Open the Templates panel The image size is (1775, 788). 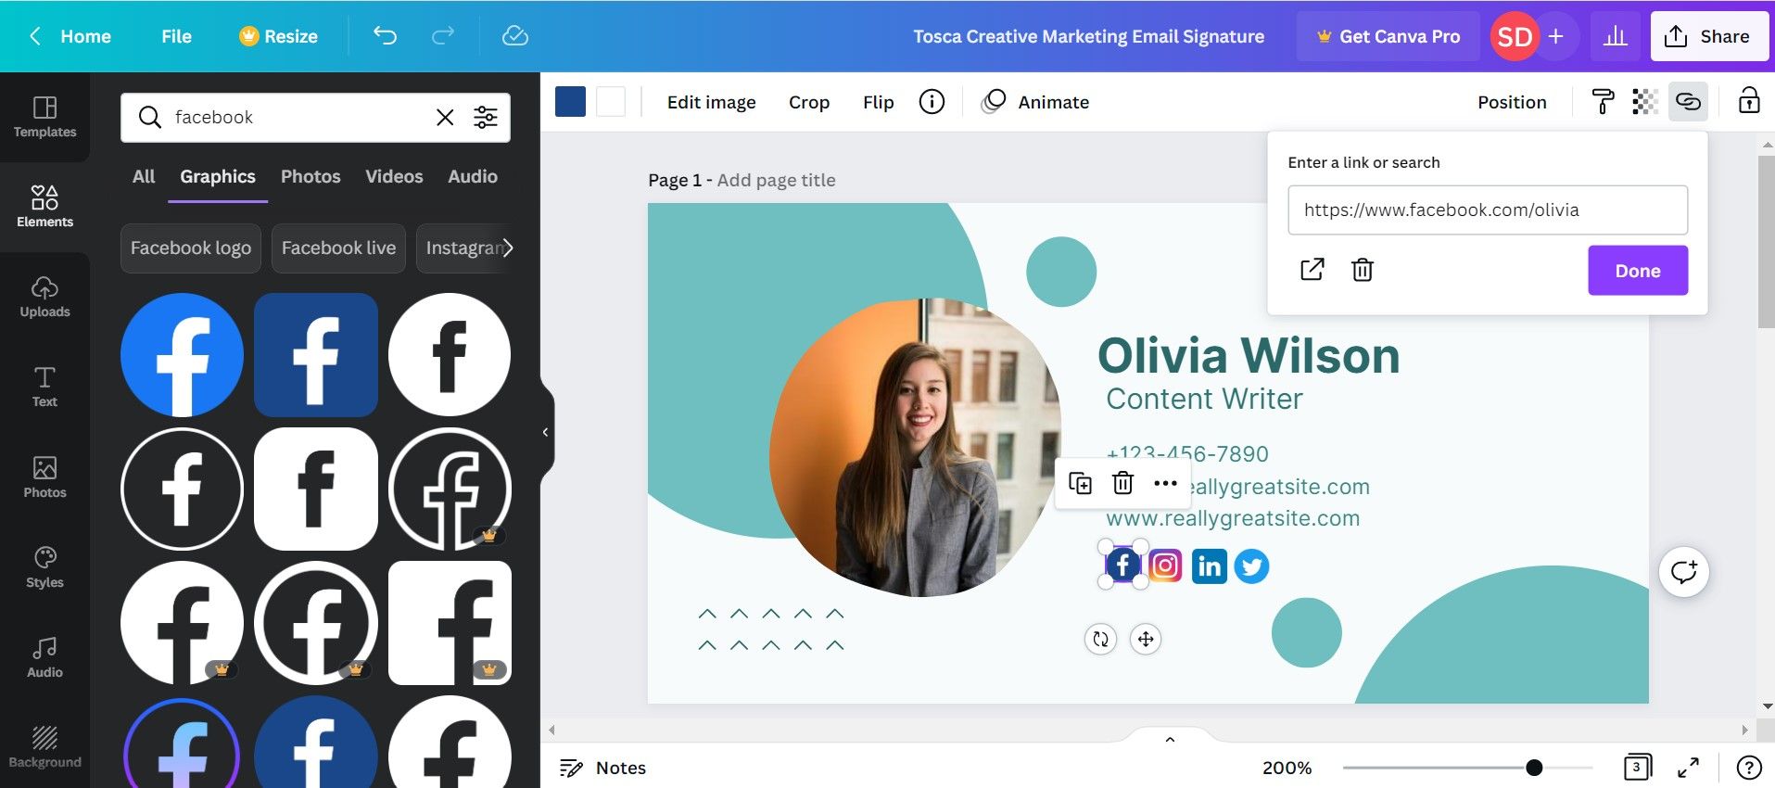44,117
